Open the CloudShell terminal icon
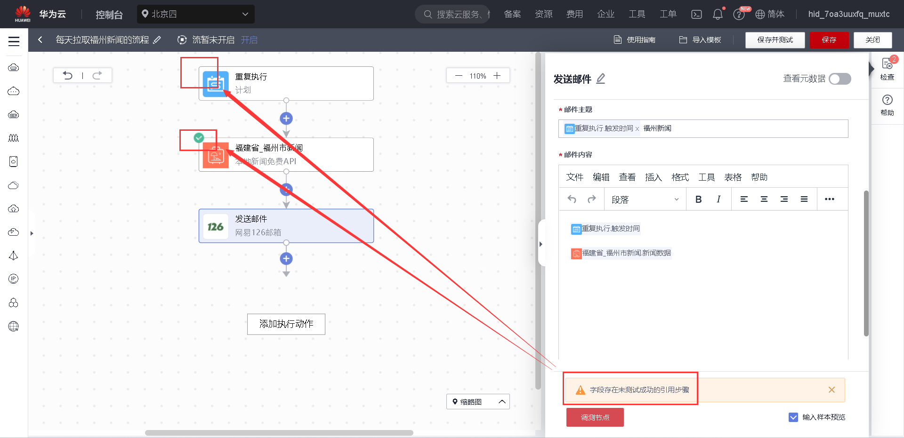 [x=696, y=15]
